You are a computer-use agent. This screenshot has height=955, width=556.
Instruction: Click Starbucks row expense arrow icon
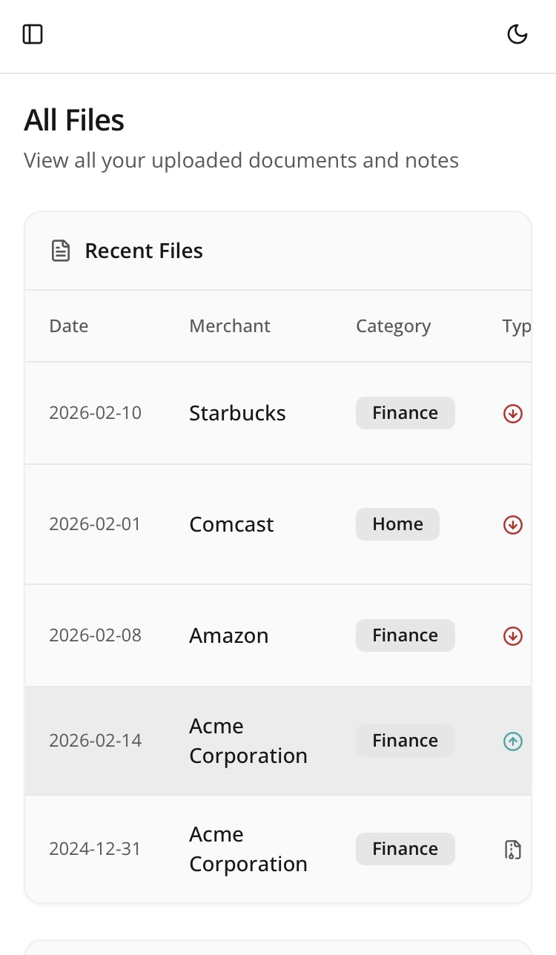512,414
